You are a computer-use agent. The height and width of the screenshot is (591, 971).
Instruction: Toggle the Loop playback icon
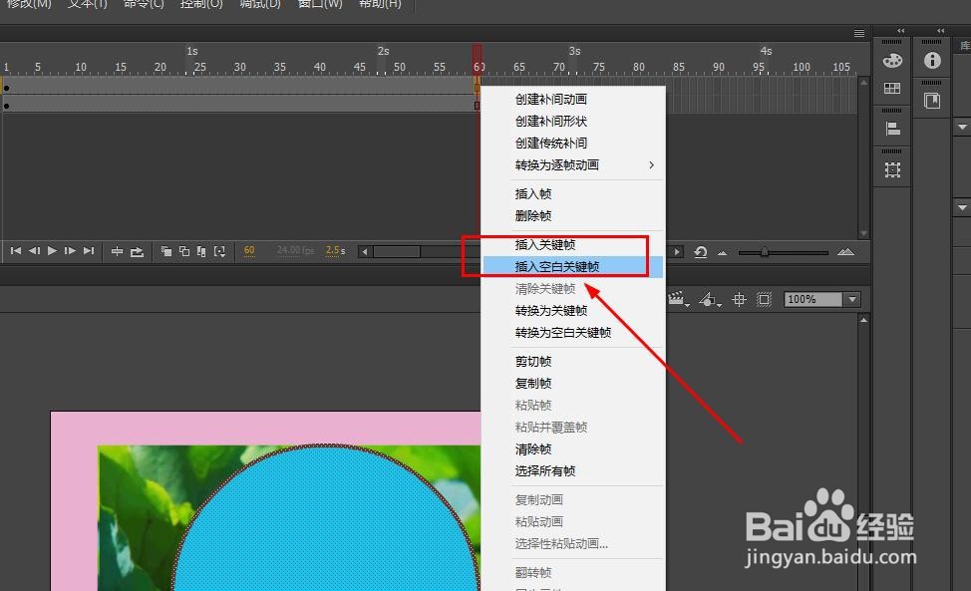137,251
